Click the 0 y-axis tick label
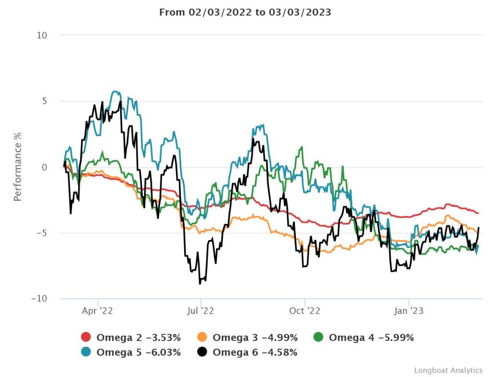This screenshot has height=377, width=491. [45, 167]
